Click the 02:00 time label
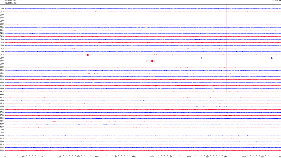The width and height of the screenshot is (281, 158). [2, 21]
